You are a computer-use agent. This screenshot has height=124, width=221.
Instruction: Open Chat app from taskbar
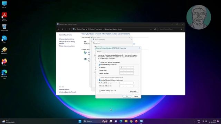click(x=116, y=121)
